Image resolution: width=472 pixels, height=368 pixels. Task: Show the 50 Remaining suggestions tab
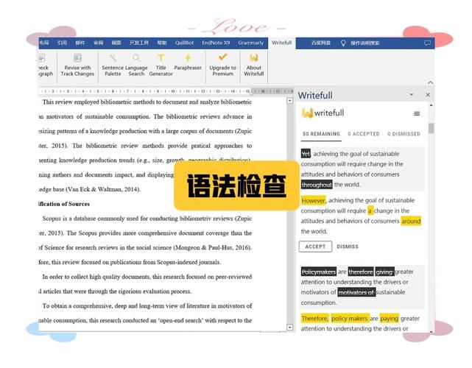coord(321,134)
